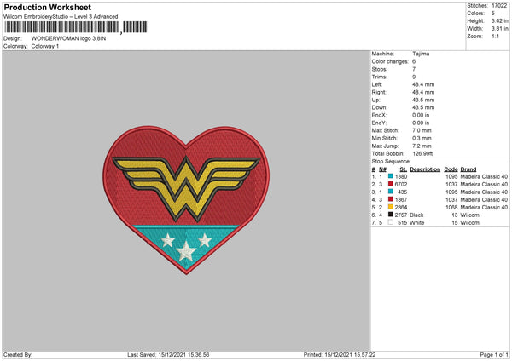Select the teal swatch in the 435 row
Viewport: 512px width, 361px height.
coord(390,192)
